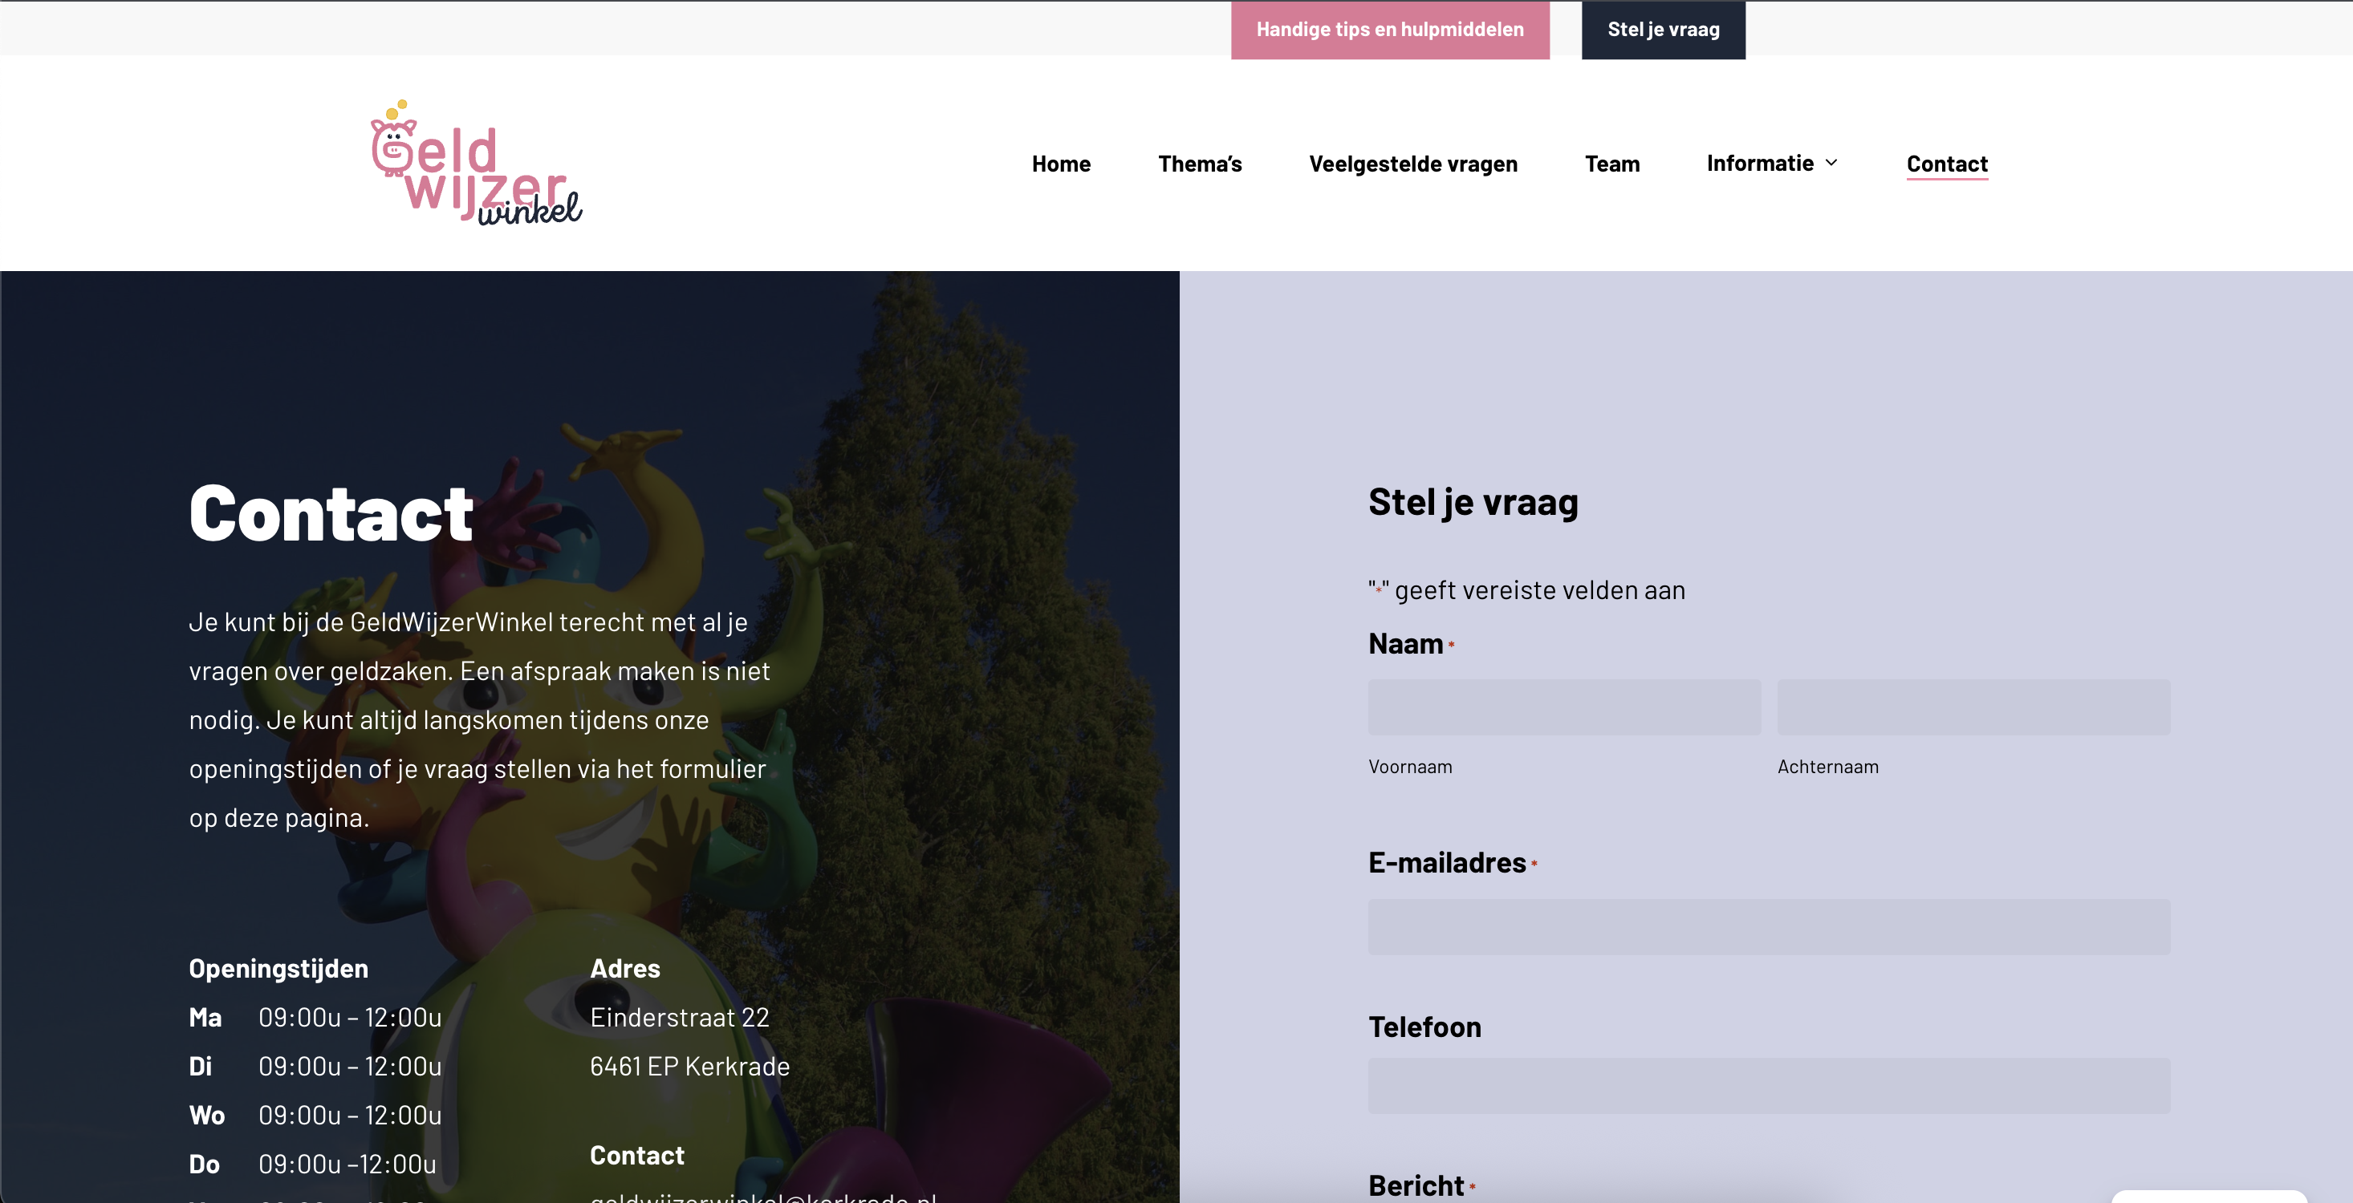Click the 'Naam' field label
Image resolution: width=2353 pixels, height=1203 pixels.
click(x=1405, y=643)
